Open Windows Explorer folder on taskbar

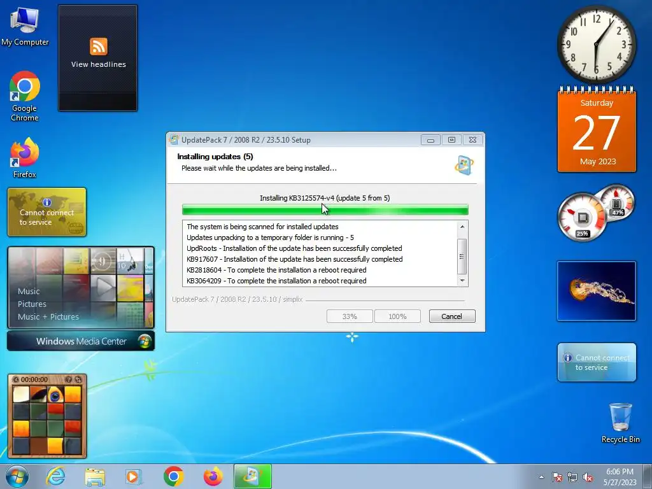coord(95,476)
